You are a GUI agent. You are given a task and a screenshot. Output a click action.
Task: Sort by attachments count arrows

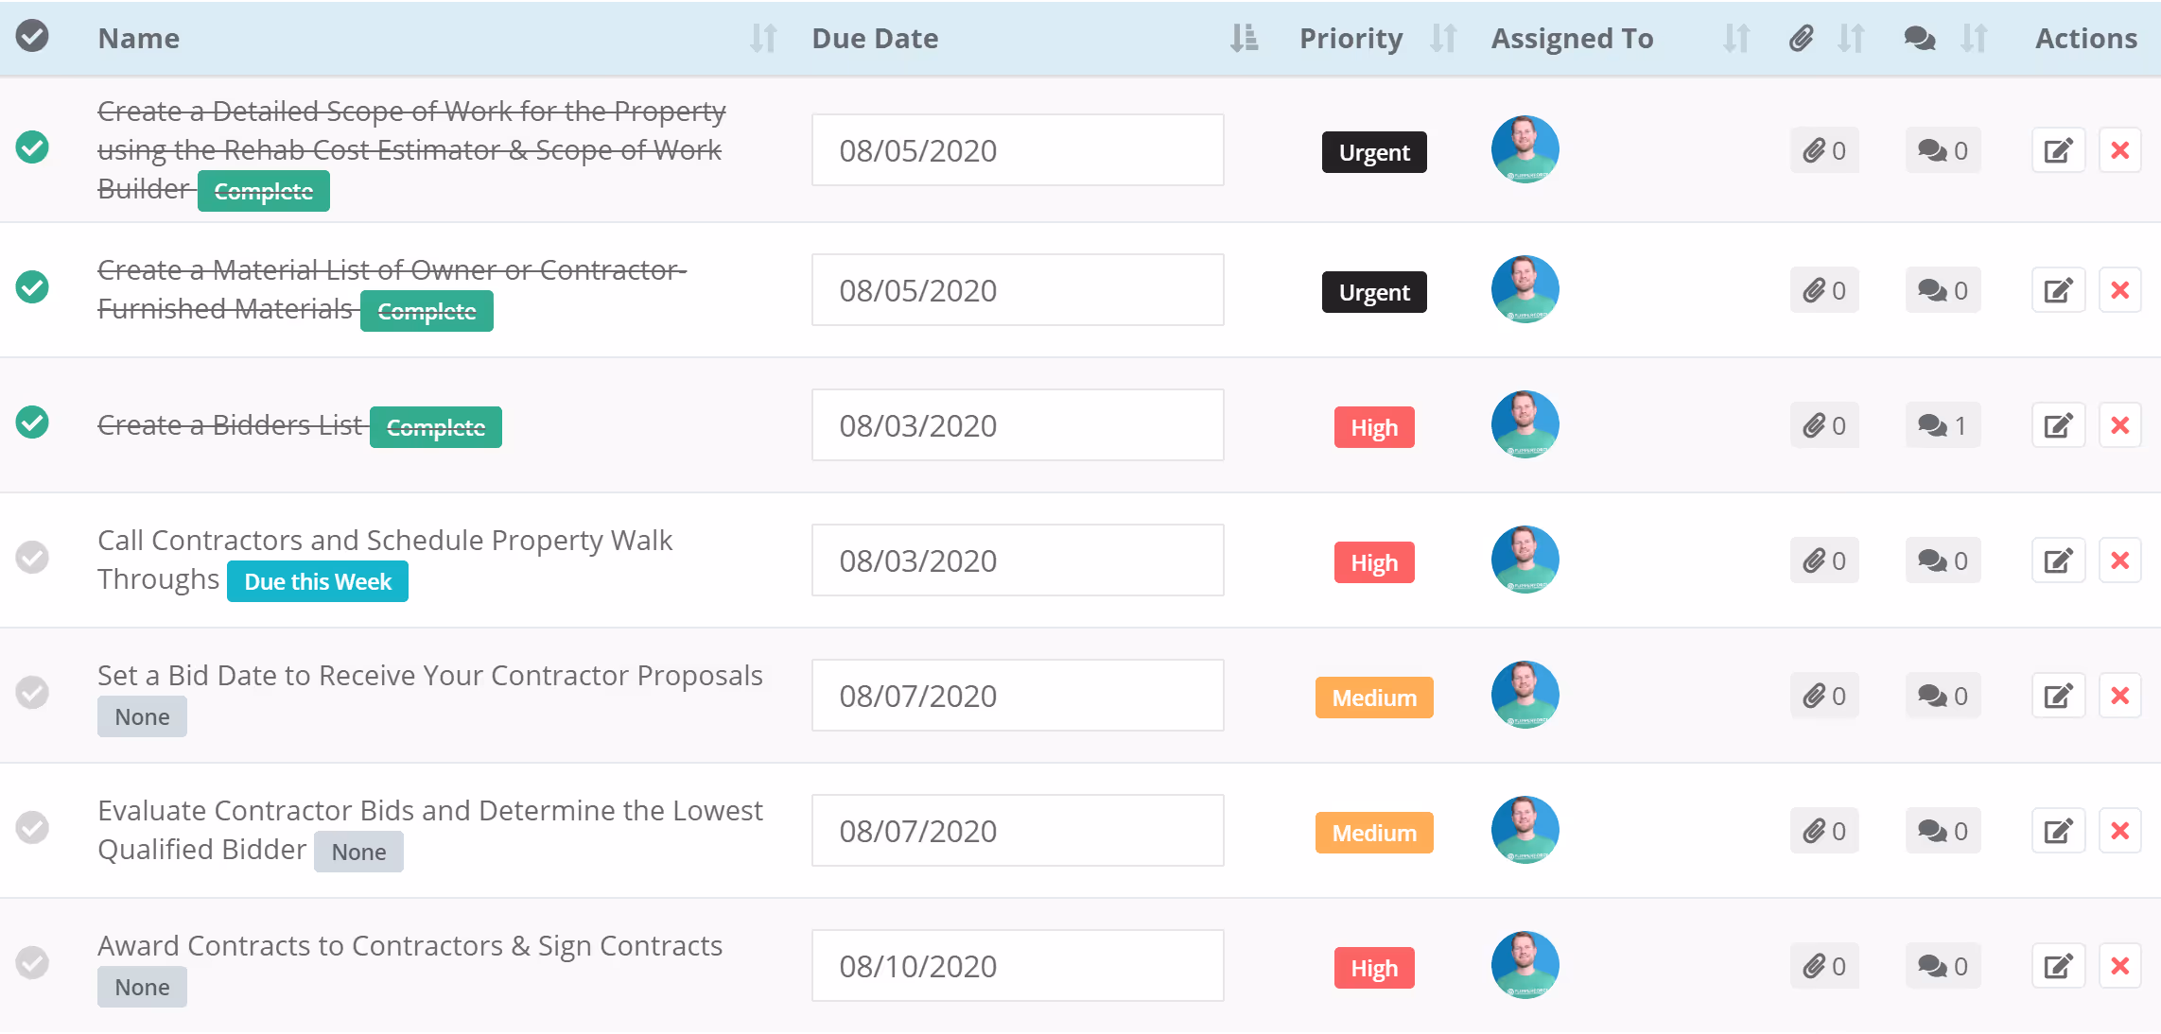pyautogui.click(x=1851, y=38)
